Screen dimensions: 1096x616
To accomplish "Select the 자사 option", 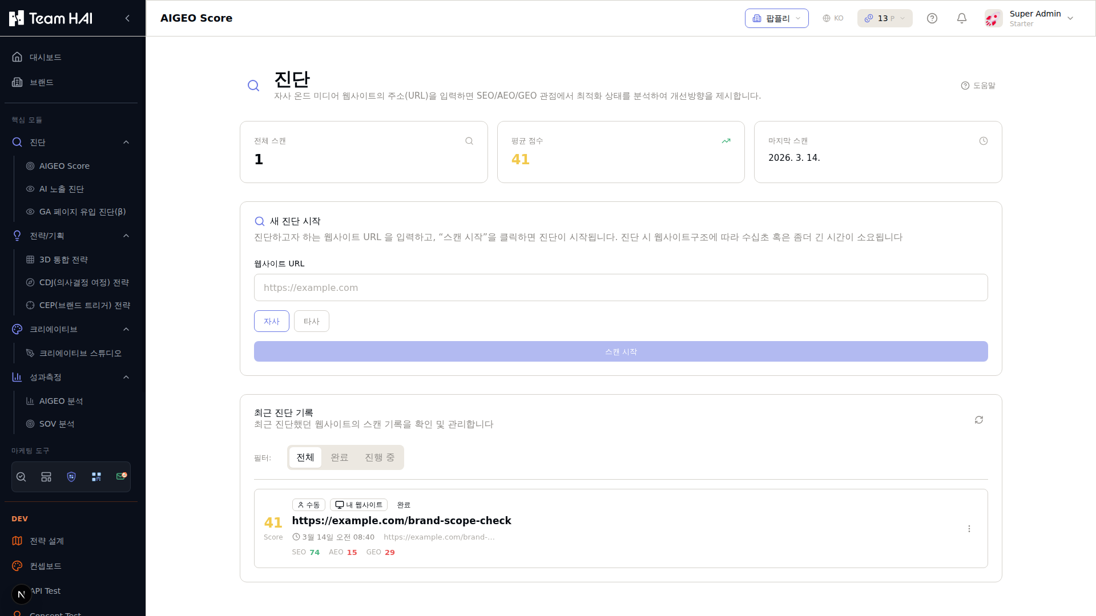I will click(x=272, y=321).
